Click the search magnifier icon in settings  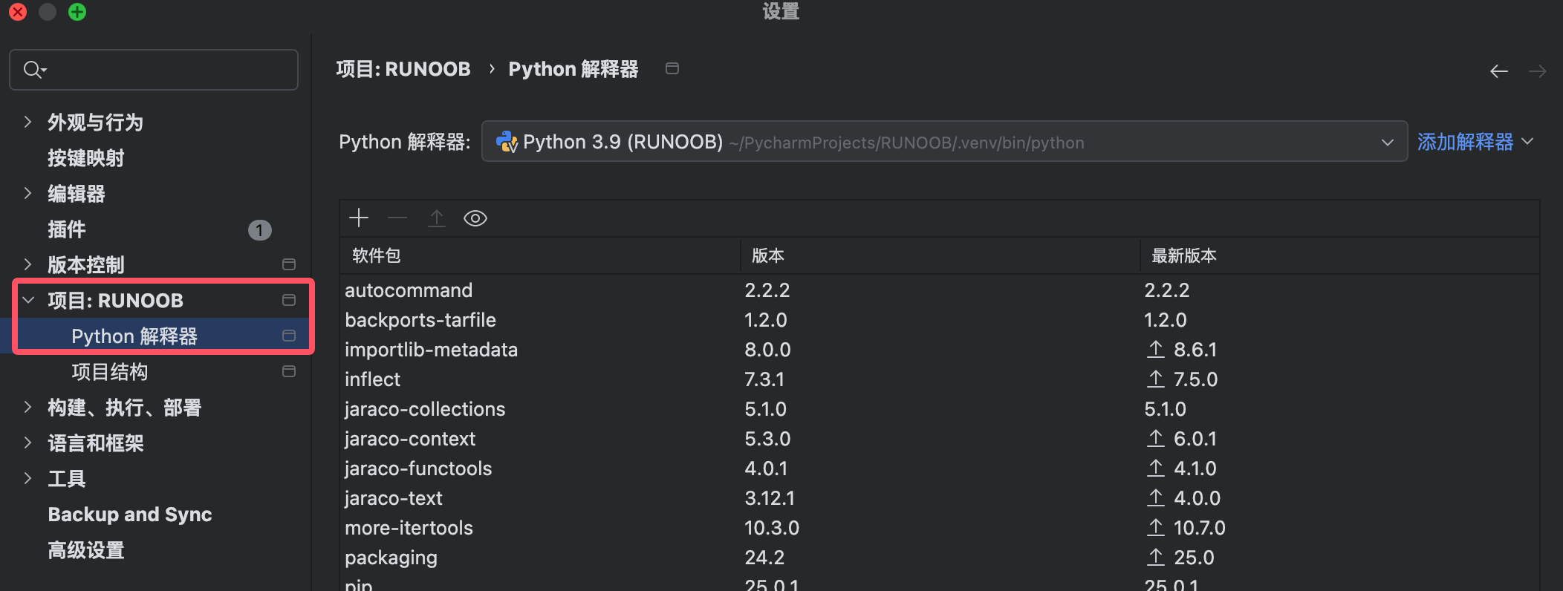tap(33, 70)
